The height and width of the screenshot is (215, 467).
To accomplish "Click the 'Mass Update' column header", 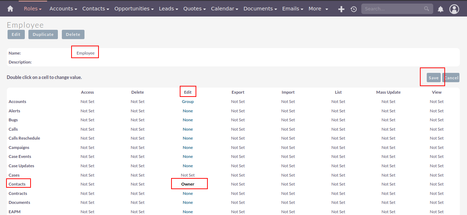I will [x=388, y=92].
